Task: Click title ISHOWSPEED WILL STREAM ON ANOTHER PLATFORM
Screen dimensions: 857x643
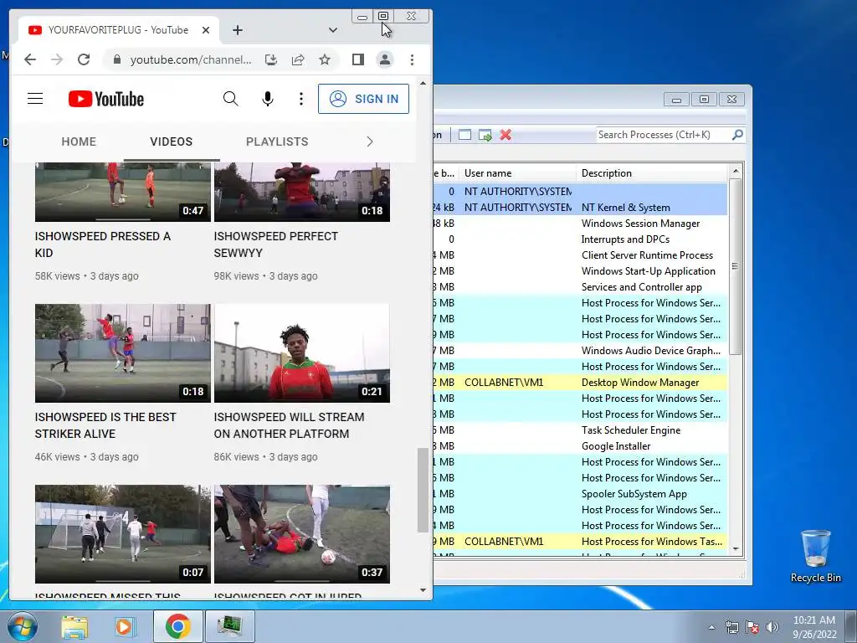Action: pos(289,424)
